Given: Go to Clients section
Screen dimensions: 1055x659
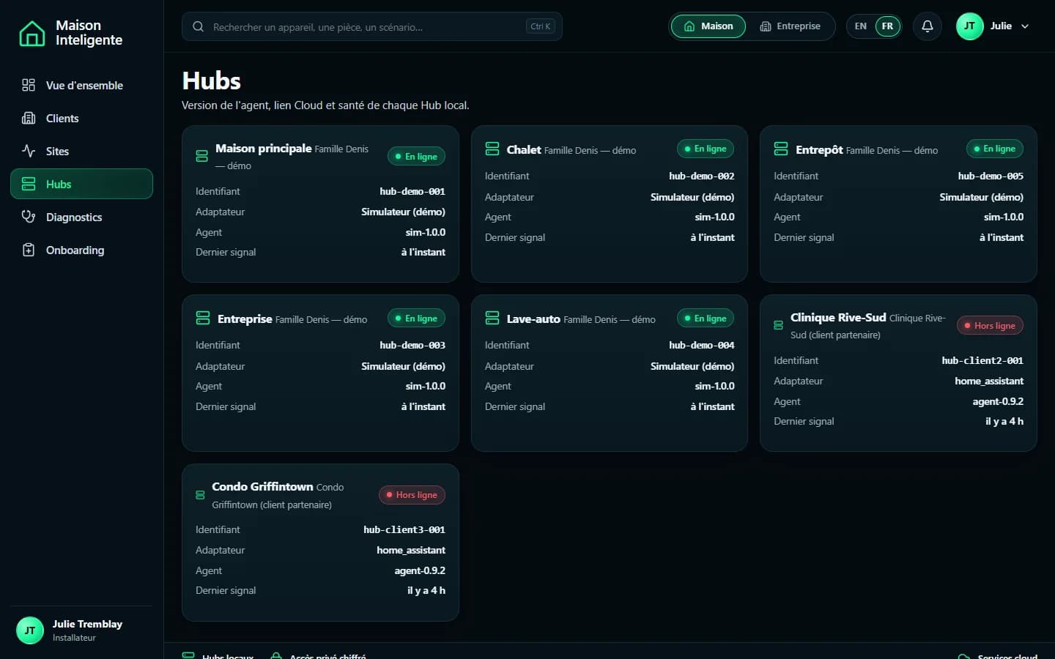Looking at the screenshot, I should (81, 118).
